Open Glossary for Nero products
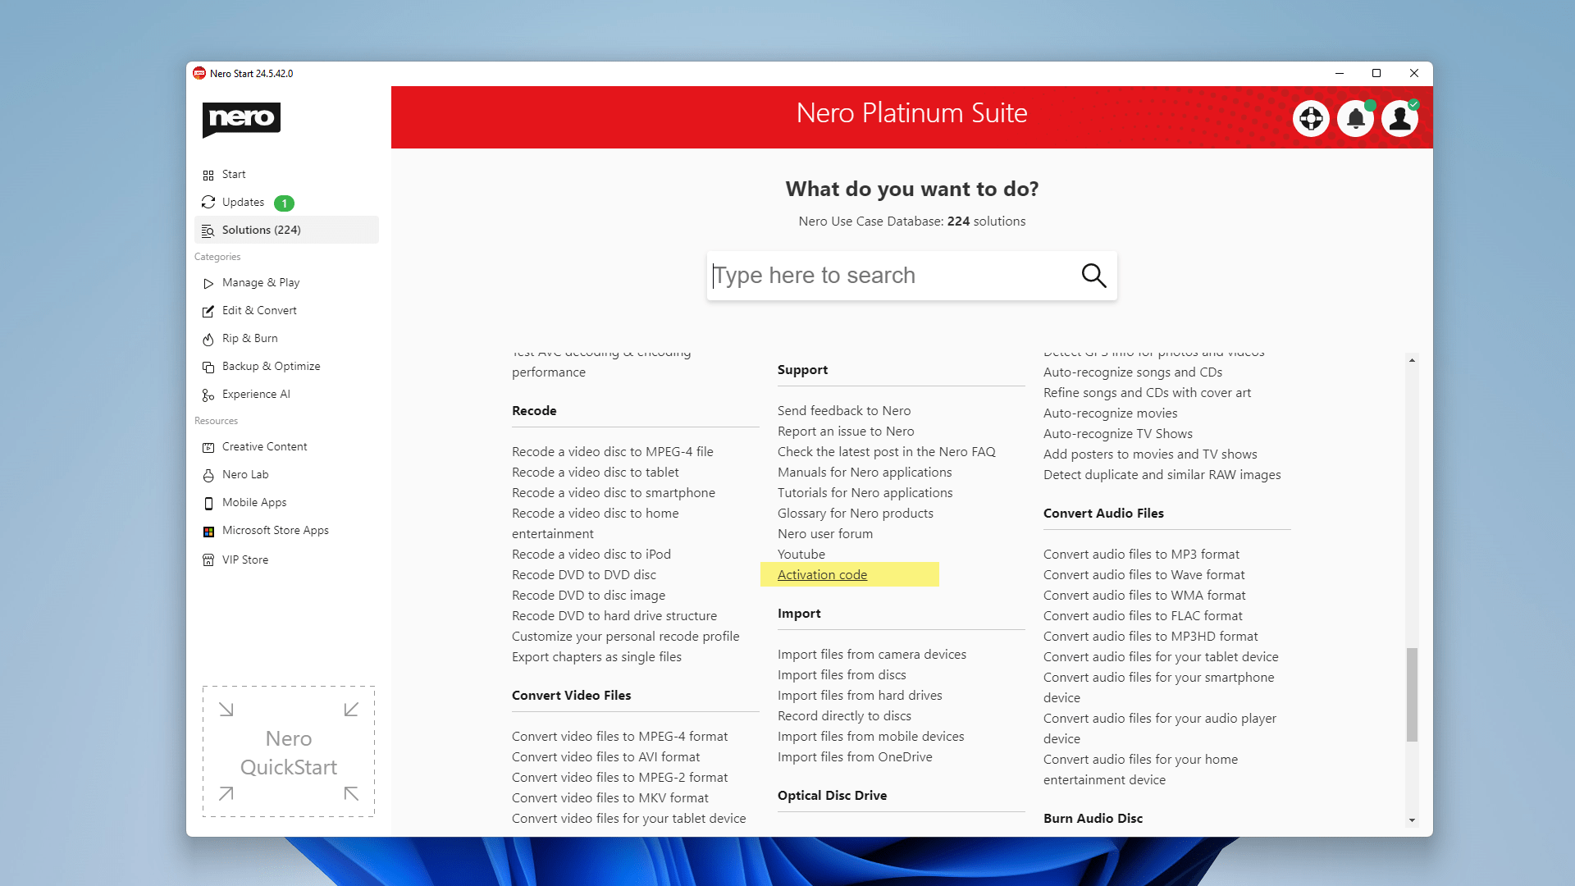 coord(856,513)
